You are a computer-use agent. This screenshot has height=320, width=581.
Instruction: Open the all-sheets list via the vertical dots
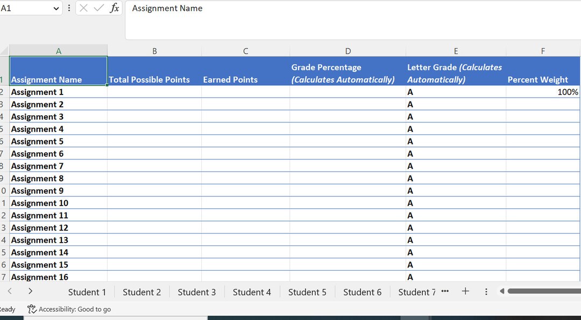click(x=486, y=291)
